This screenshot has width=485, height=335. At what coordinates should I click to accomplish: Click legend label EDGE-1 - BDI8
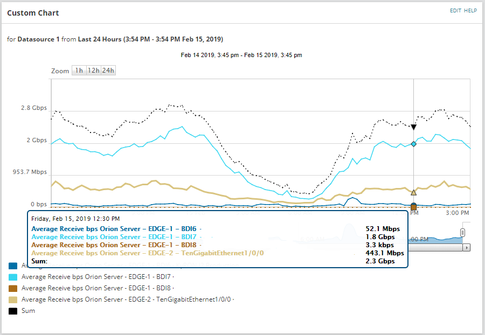[x=98, y=288]
